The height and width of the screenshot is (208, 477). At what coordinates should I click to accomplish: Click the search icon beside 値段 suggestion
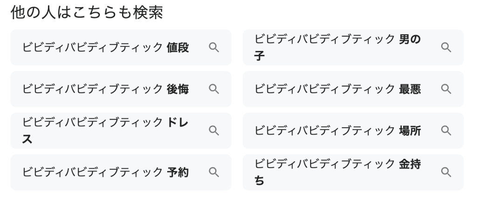[213, 47]
